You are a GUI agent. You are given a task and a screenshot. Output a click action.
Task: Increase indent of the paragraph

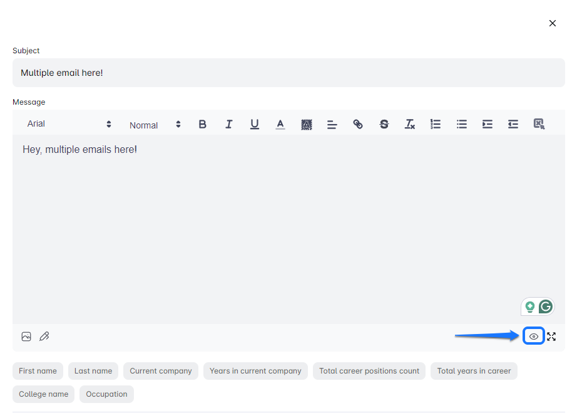point(488,124)
